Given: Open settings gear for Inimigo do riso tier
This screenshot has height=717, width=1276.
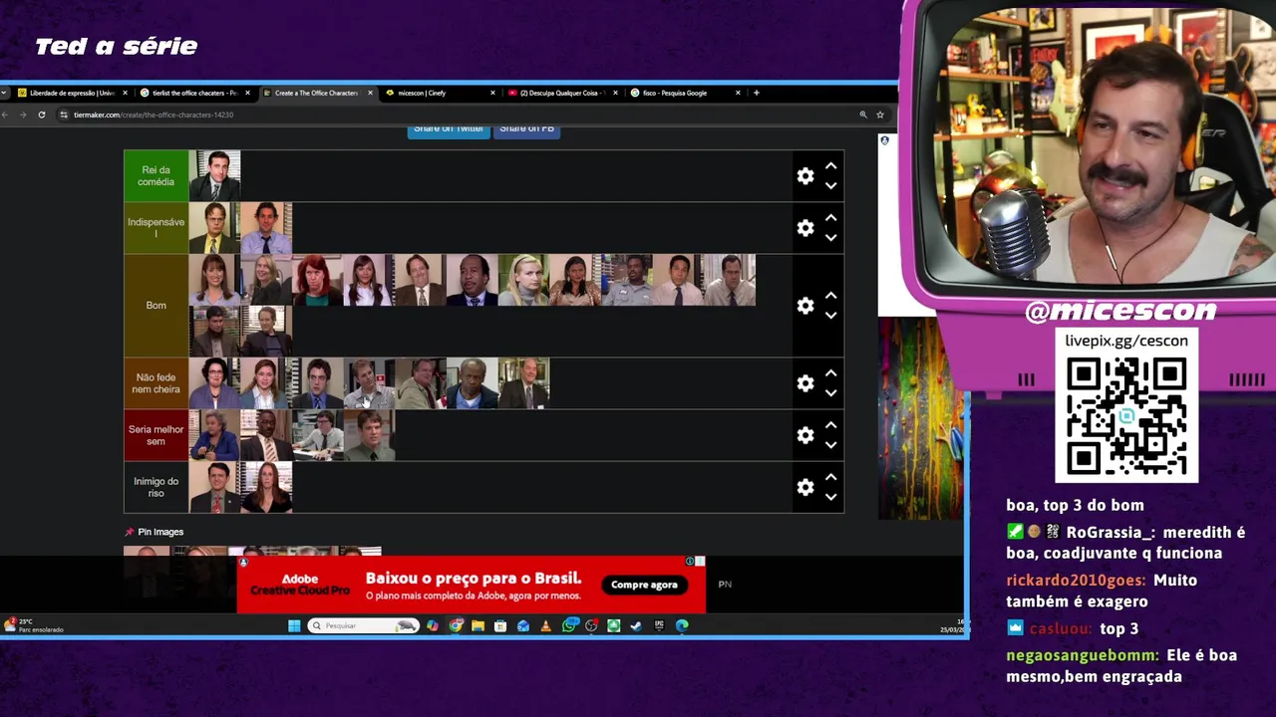Looking at the screenshot, I should pos(805,487).
